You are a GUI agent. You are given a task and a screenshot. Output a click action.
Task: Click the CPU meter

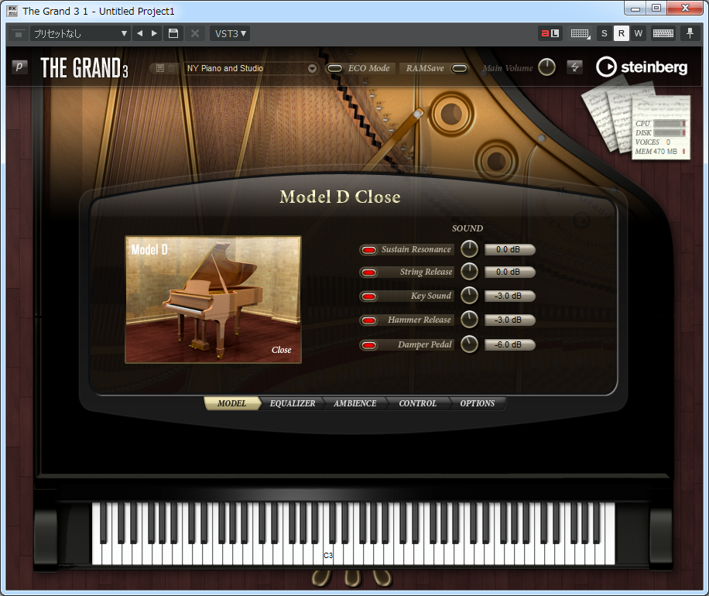click(x=670, y=123)
